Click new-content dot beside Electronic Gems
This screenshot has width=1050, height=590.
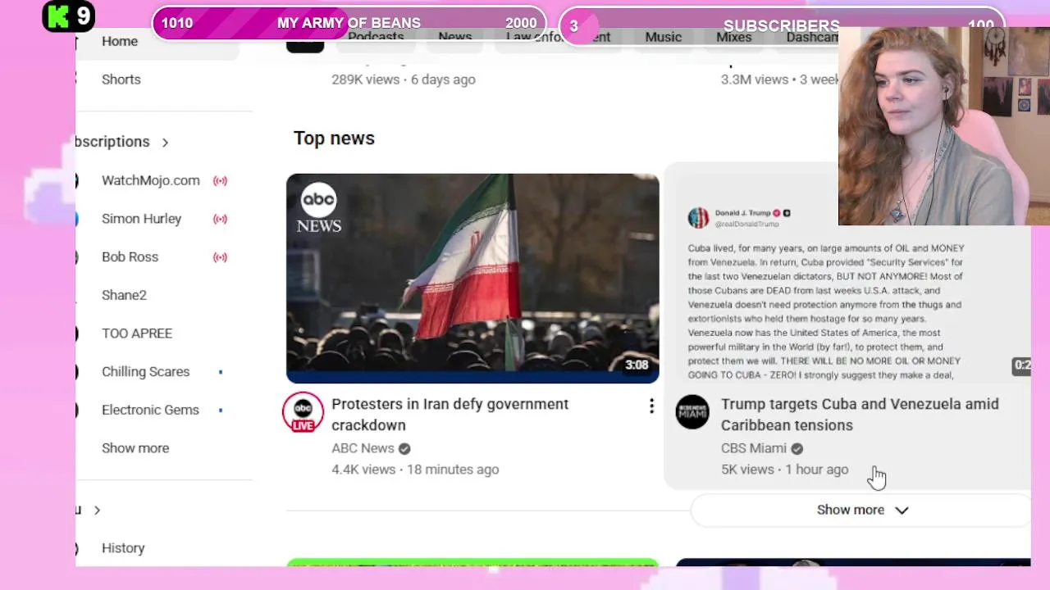tap(220, 410)
